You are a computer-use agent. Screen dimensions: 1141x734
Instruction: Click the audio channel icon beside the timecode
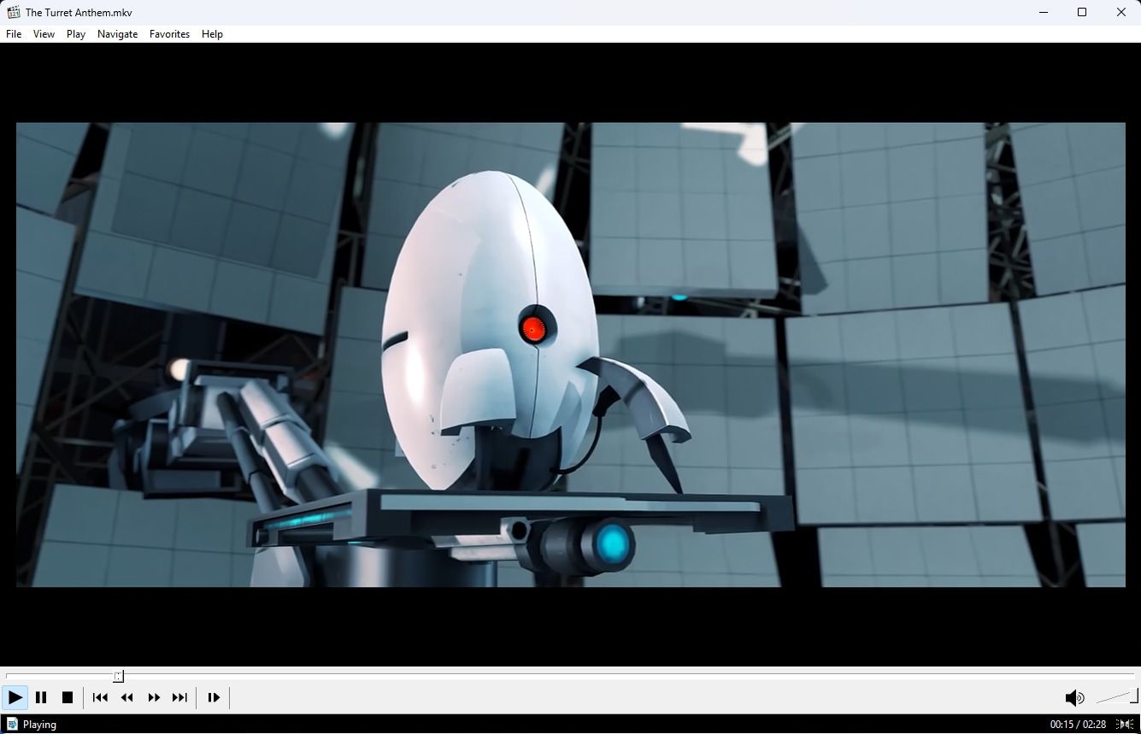1125,724
